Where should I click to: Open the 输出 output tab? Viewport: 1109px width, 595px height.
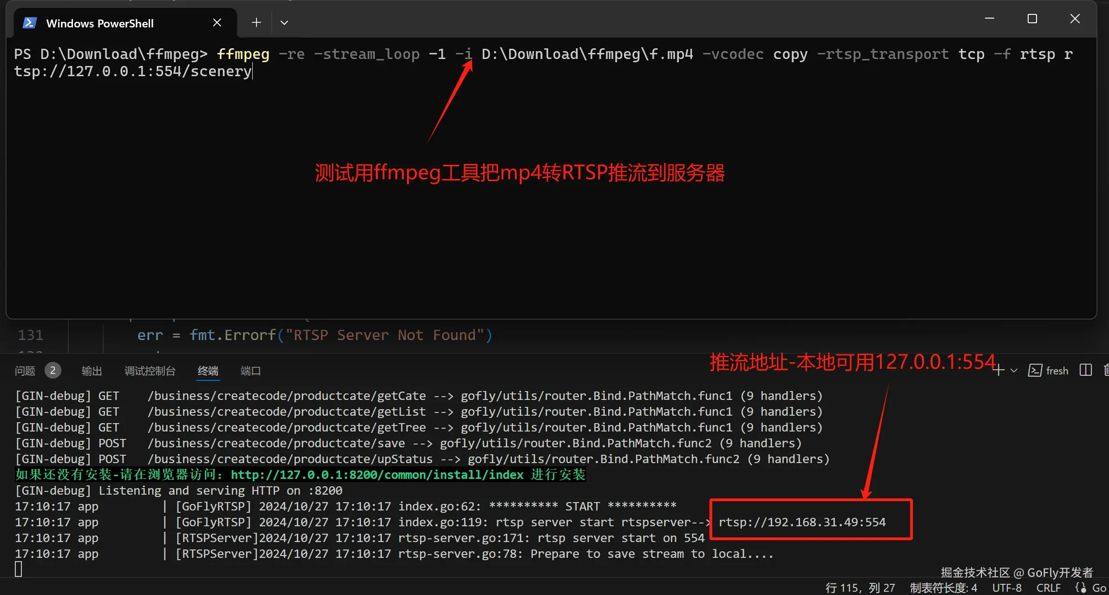(x=92, y=371)
